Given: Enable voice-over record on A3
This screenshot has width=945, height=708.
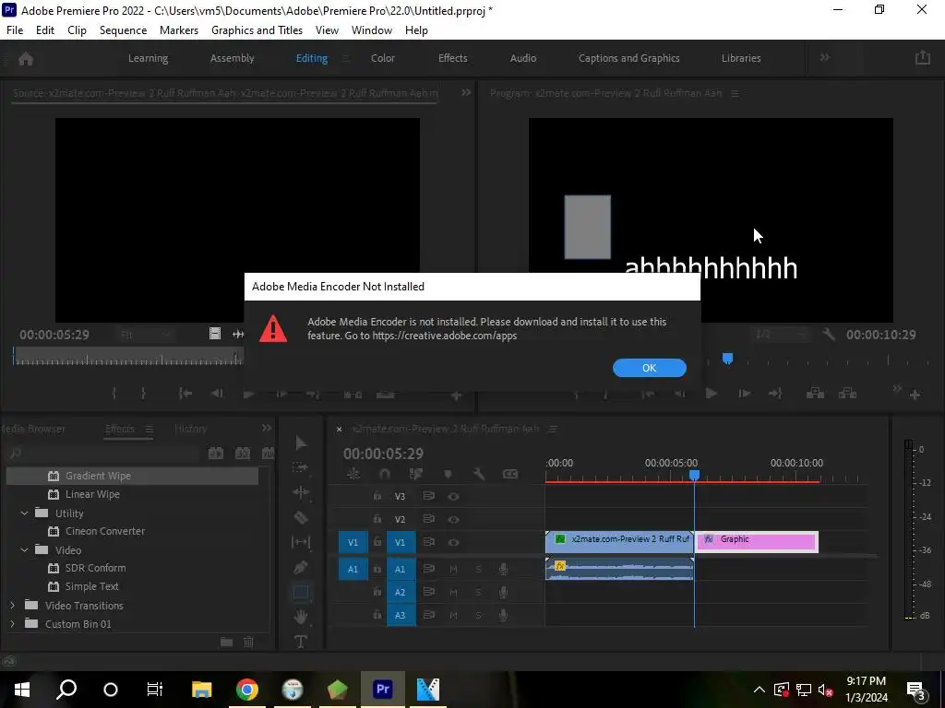Looking at the screenshot, I should click(503, 615).
